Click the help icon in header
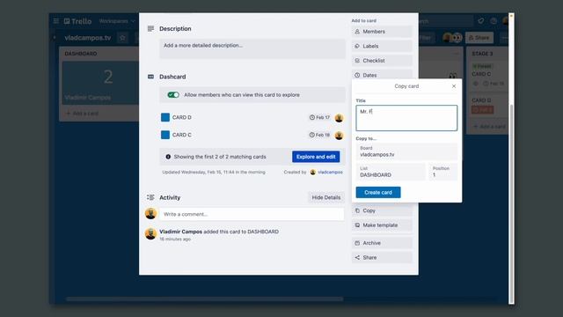 (x=494, y=21)
